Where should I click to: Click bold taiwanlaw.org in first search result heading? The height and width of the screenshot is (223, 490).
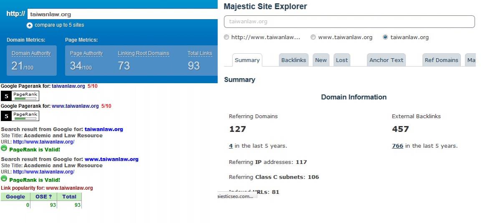point(104,129)
